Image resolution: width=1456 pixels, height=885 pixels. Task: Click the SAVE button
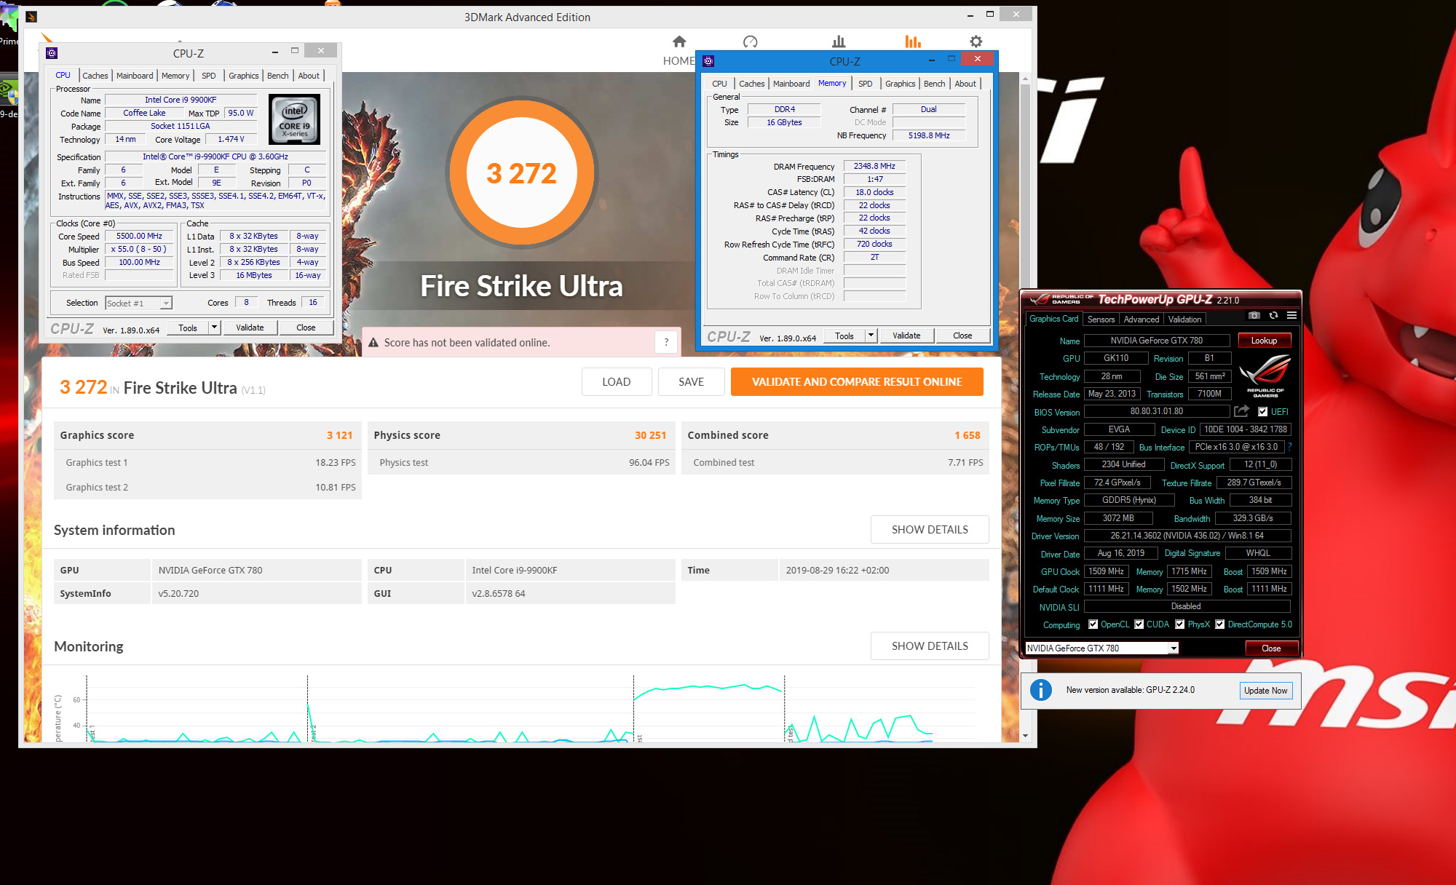[x=691, y=382]
